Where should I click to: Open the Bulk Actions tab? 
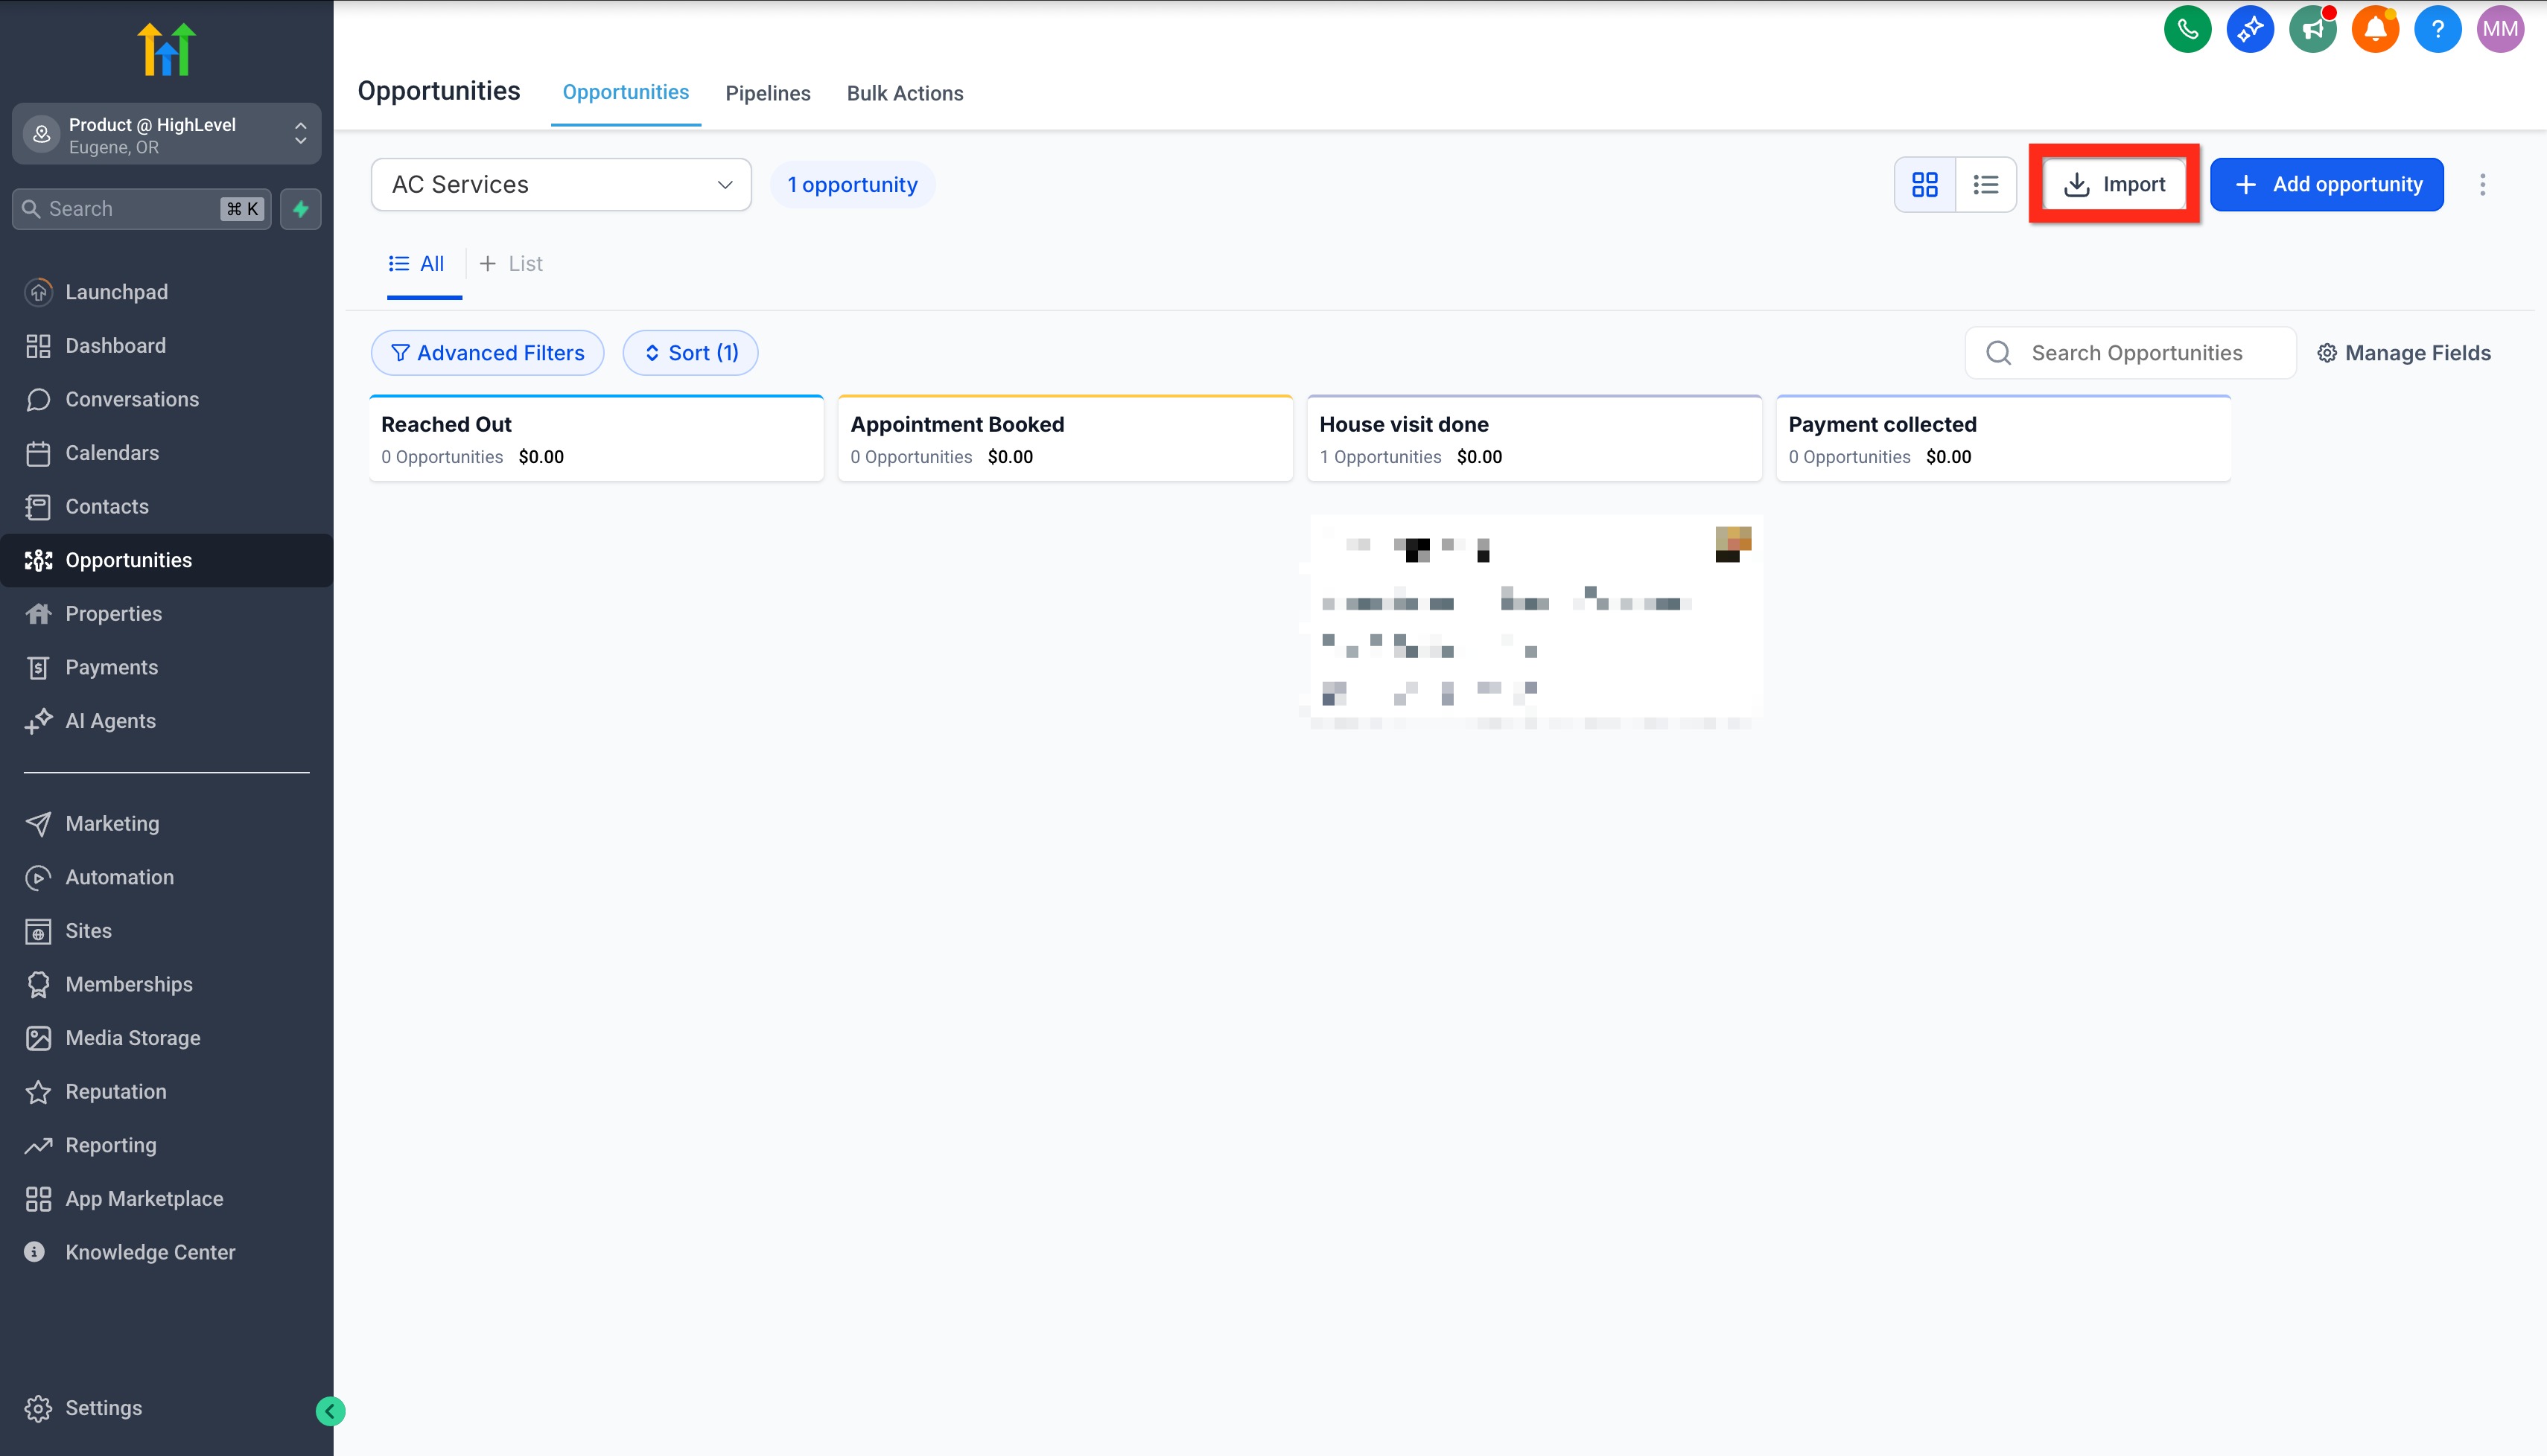click(904, 93)
